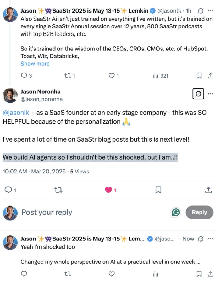215x282 pixels.
Task: Share Jason Noronha's post
Action: pos(208,190)
